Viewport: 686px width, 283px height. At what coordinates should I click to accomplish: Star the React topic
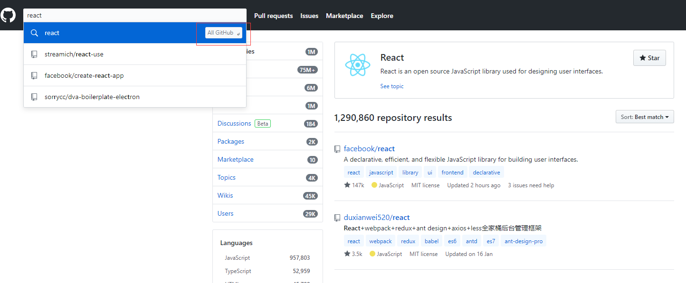tap(649, 58)
